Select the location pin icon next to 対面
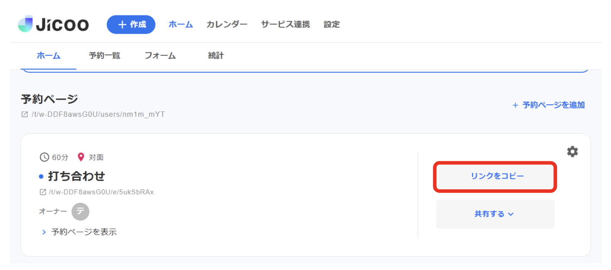 pyautogui.click(x=81, y=157)
